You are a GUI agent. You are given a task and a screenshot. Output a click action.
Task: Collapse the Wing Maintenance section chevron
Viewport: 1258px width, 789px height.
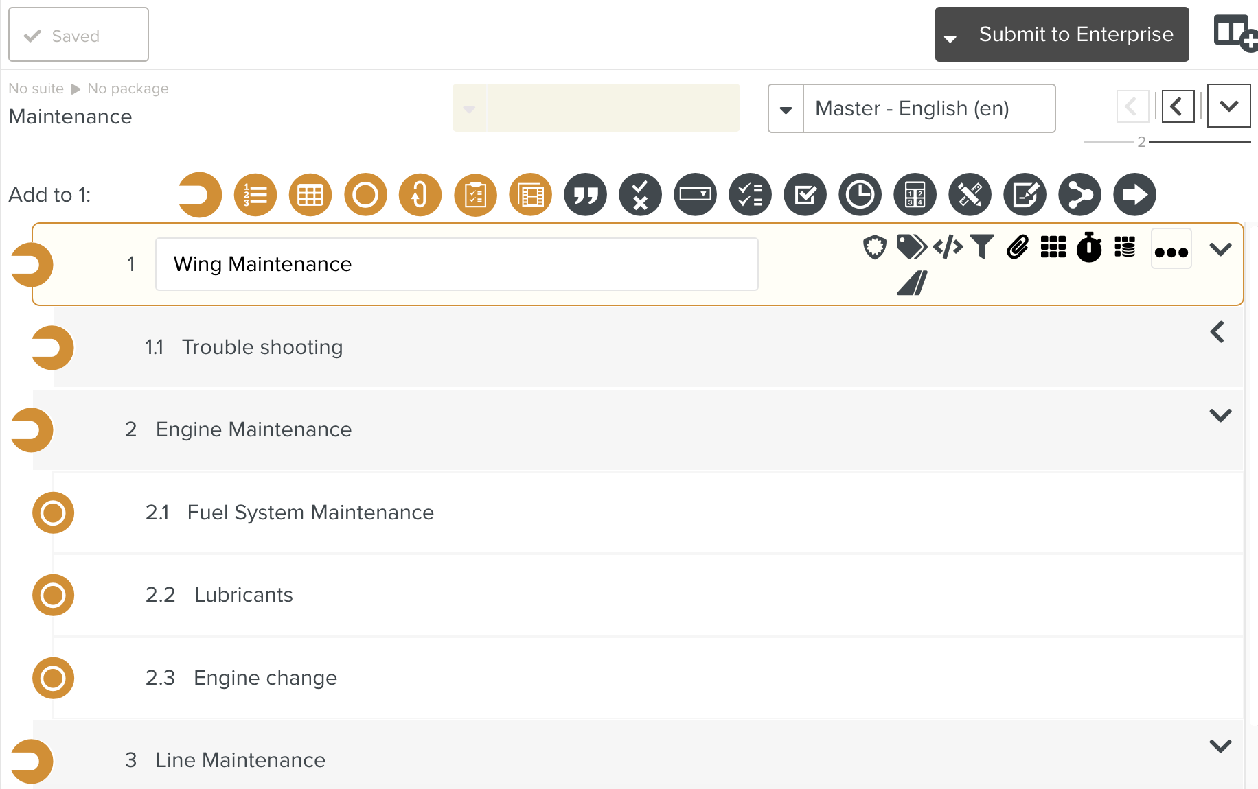(x=1220, y=250)
